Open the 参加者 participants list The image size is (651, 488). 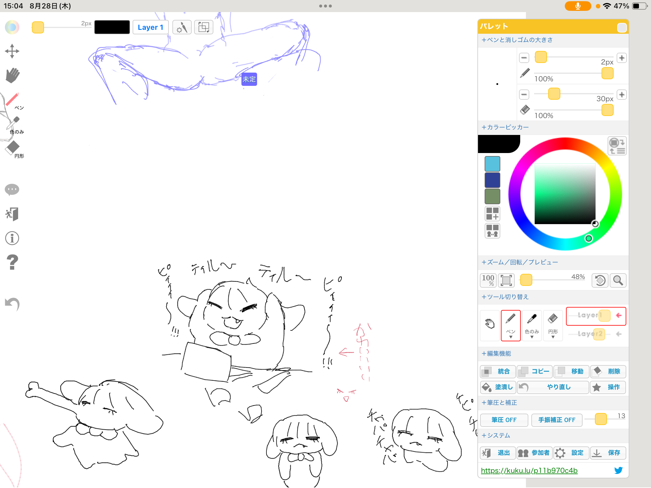click(535, 453)
